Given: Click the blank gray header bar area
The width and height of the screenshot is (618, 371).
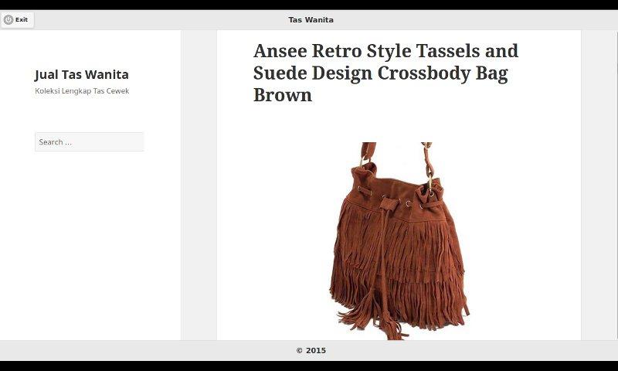Looking at the screenshot, I should [x=473, y=20].
